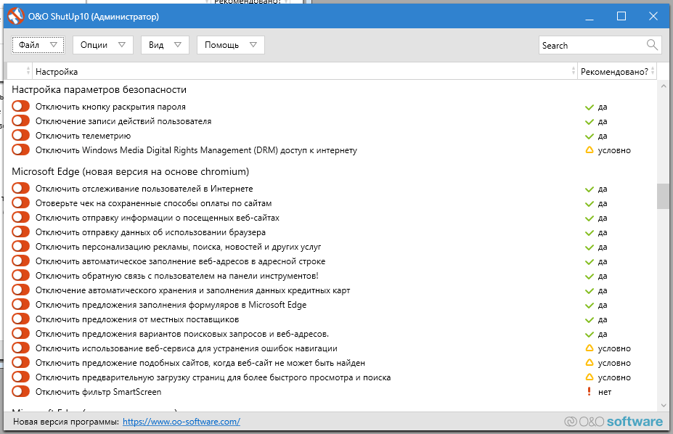
Task: Click yellow triangle icon on DRM row
Action: coord(590,150)
